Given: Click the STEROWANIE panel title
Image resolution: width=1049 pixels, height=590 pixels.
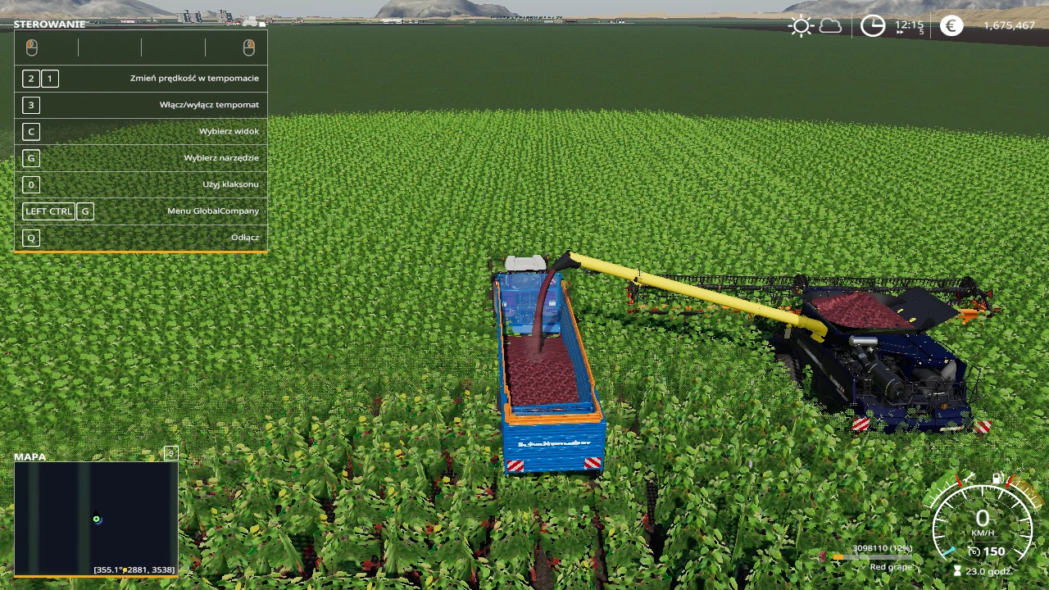Looking at the screenshot, I should click(x=49, y=24).
